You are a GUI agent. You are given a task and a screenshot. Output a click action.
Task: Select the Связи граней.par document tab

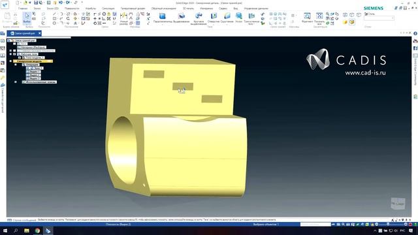click(x=24, y=33)
